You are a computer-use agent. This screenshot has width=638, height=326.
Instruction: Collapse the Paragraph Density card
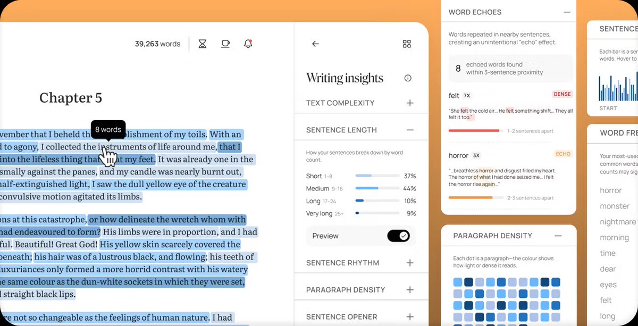(558, 236)
